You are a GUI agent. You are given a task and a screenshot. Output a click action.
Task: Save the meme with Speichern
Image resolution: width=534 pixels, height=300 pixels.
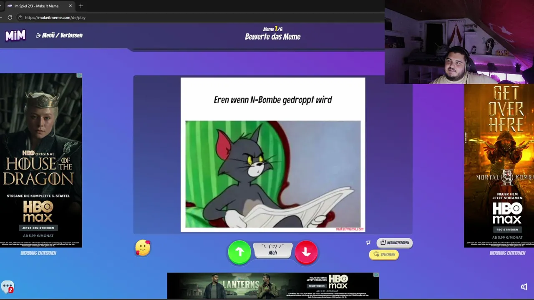pyautogui.click(x=384, y=254)
